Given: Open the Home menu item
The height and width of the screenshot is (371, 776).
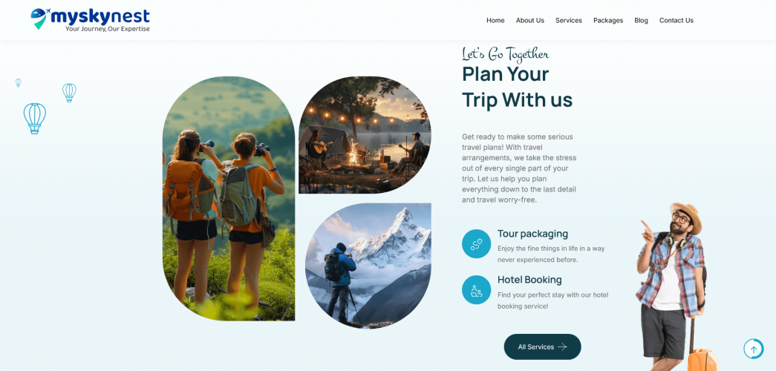Looking at the screenshot, I should [x=495, y=20].
